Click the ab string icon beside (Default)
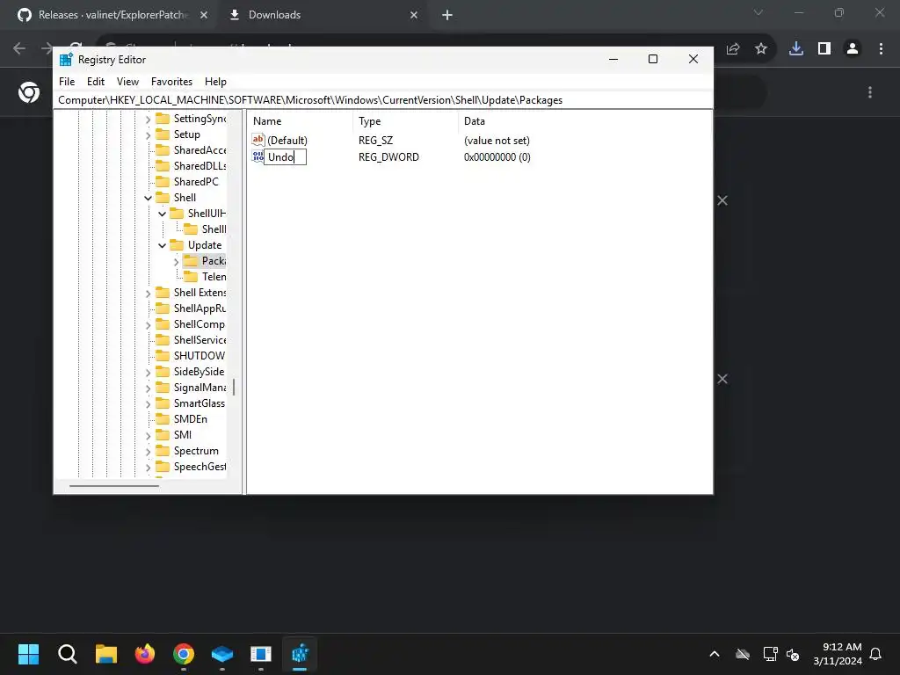This screenshot has height=675, width=900. [258, 140]
